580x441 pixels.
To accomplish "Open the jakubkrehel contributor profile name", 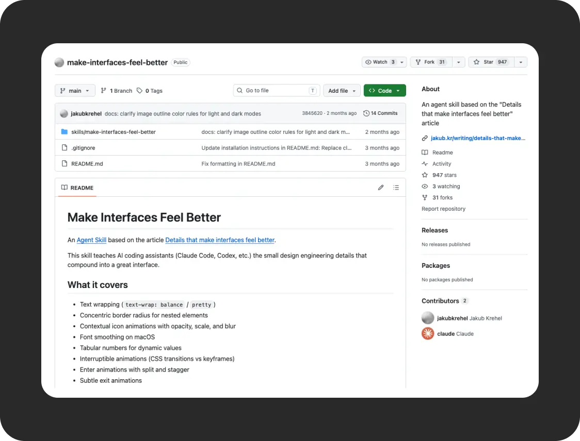I will (x=452, y=318).
